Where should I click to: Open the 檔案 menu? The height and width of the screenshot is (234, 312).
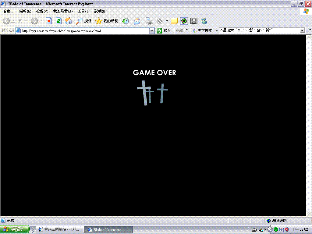pos(9,11)
